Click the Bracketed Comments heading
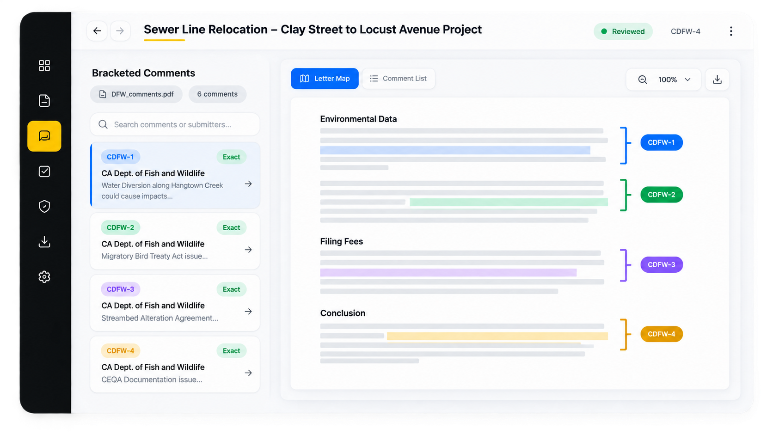 tap(143, 73)
